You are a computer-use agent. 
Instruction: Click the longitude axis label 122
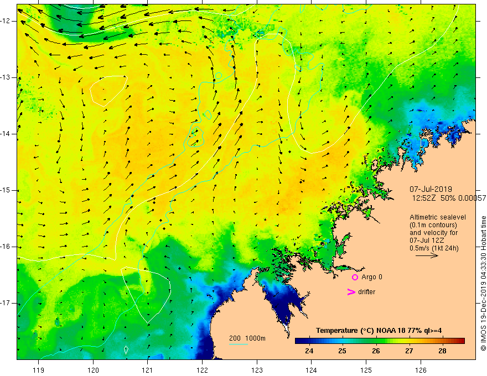click(x=202, y=370)
